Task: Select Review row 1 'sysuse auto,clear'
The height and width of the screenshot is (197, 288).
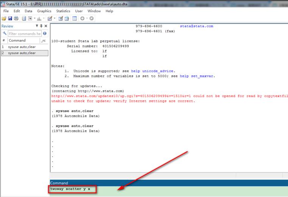Action: 25,47
